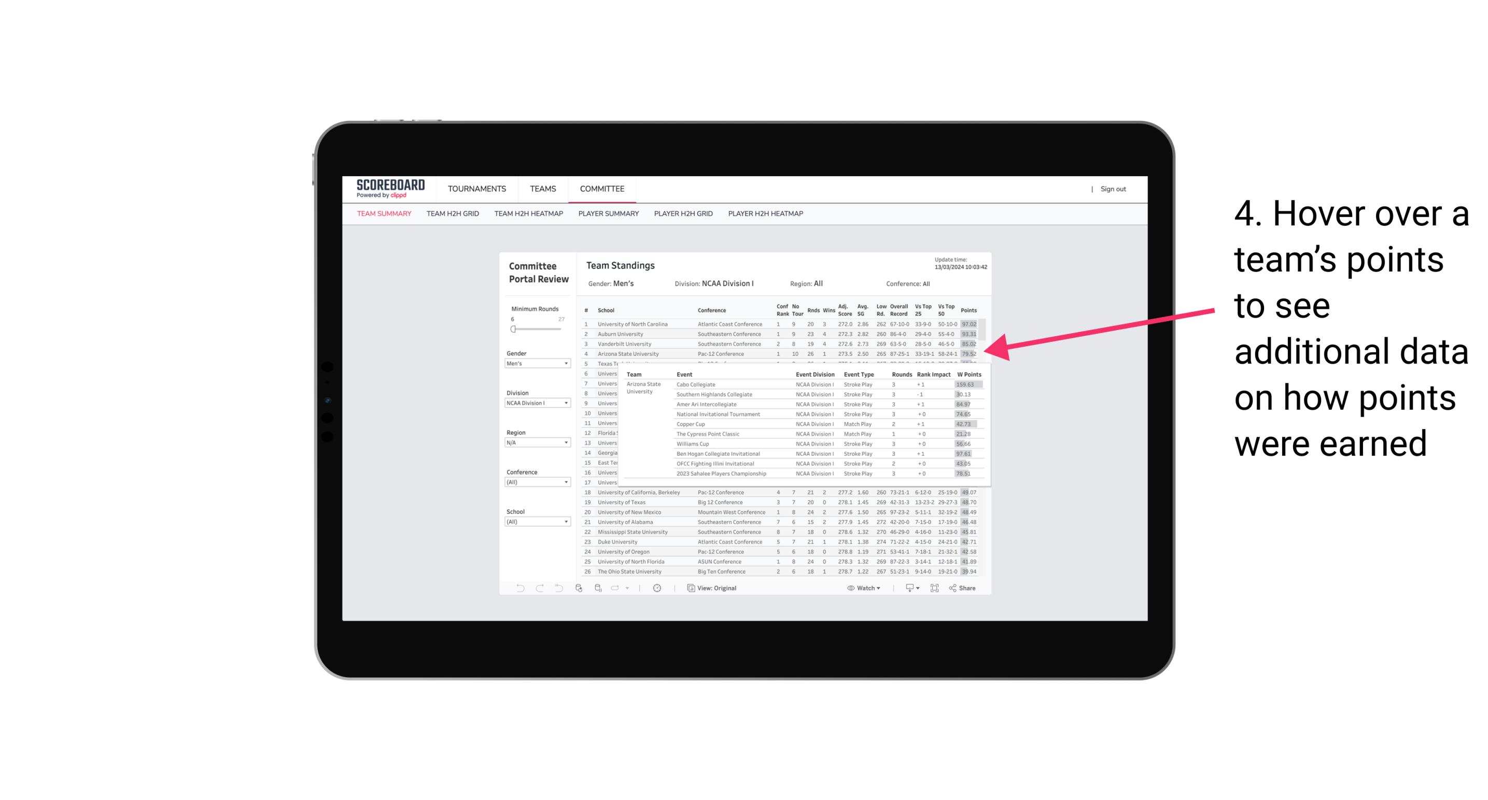Image resolution: width=1488 pixels, height=800 pixels.
Task: Click the fullscreen expand icon
Action: [x=934, y=588]
